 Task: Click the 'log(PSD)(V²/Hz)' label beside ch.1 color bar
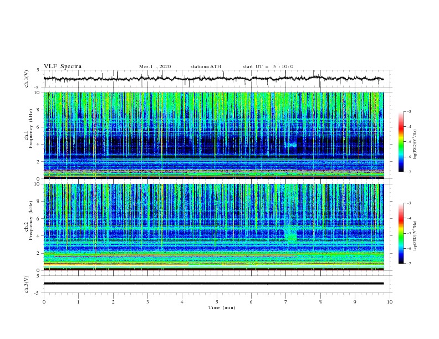coord(415,145)
